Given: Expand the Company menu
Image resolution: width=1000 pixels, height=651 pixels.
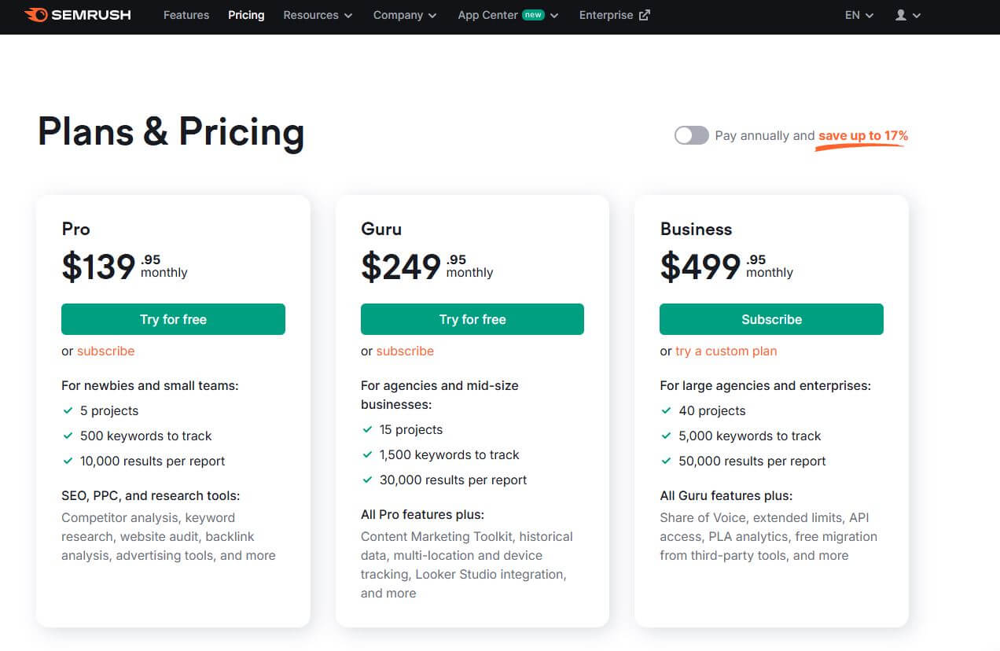Looking at the screenshot, I should pyautogui.click(x=399, y=14).
